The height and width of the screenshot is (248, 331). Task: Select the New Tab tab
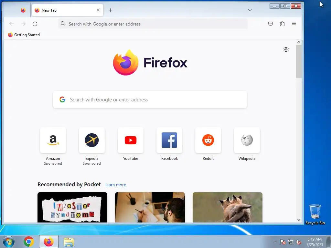tap(68, 10)
